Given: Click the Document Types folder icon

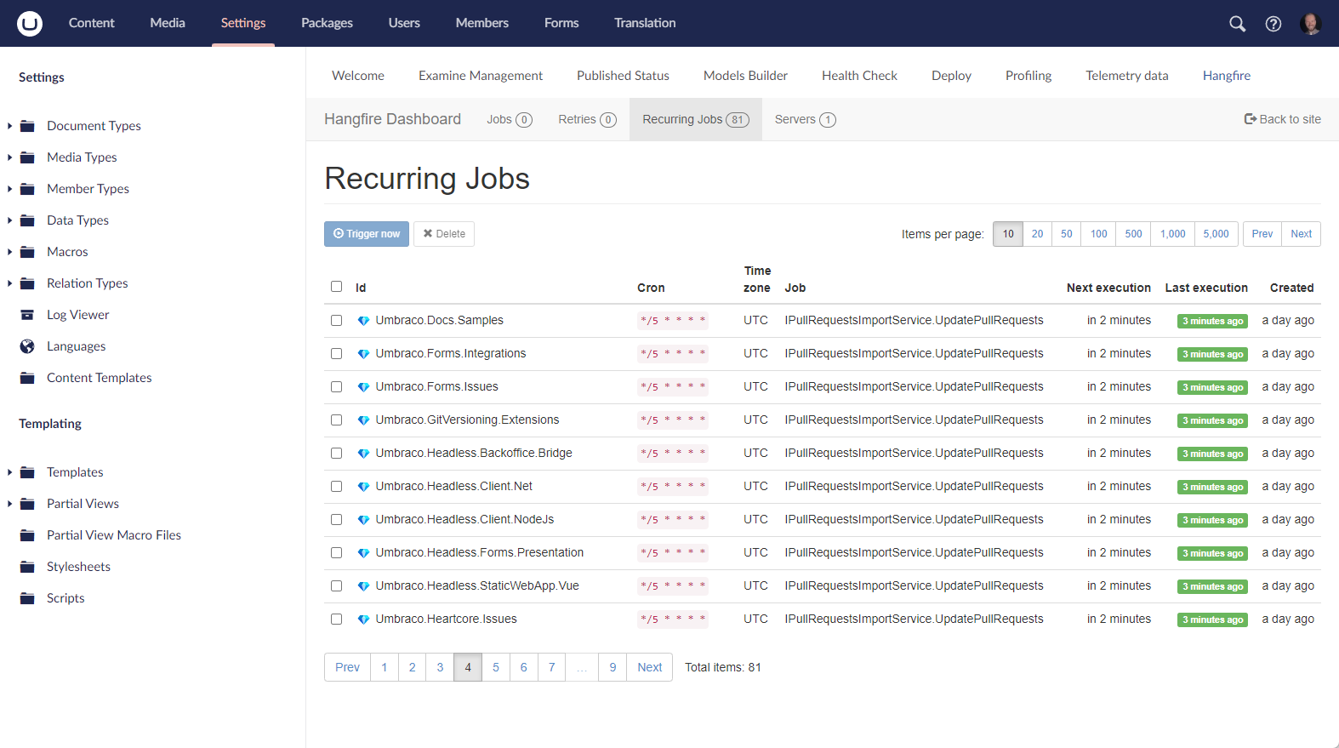Looking at the screenshot, I should coord(27,126).
